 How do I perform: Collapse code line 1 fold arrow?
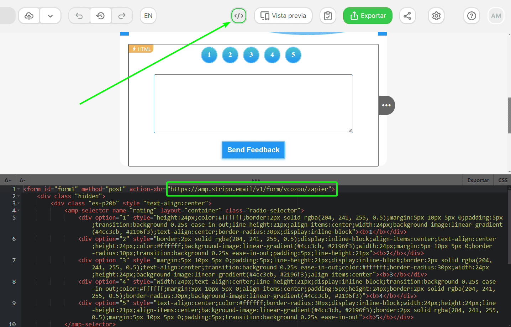pos(19,189)
